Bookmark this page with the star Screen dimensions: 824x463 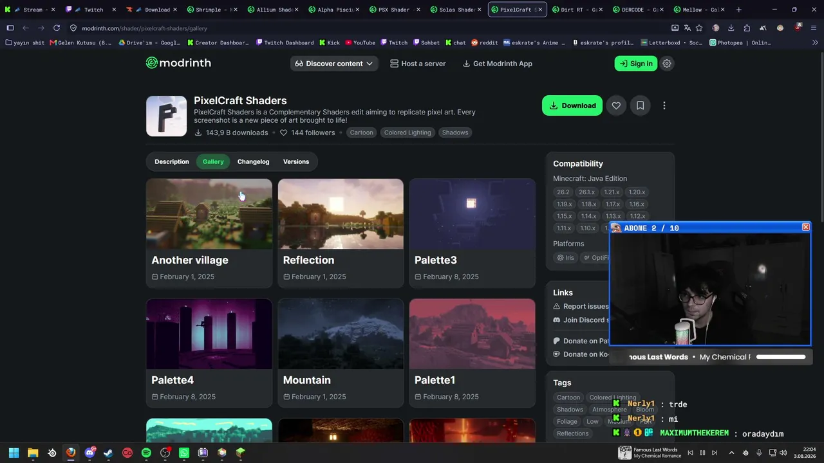[699, 28]
